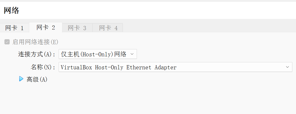Viewport: 296px width, 114px height.
Task: Expand the blue 高级 disclosure triangle
Action: coord(21,79)
